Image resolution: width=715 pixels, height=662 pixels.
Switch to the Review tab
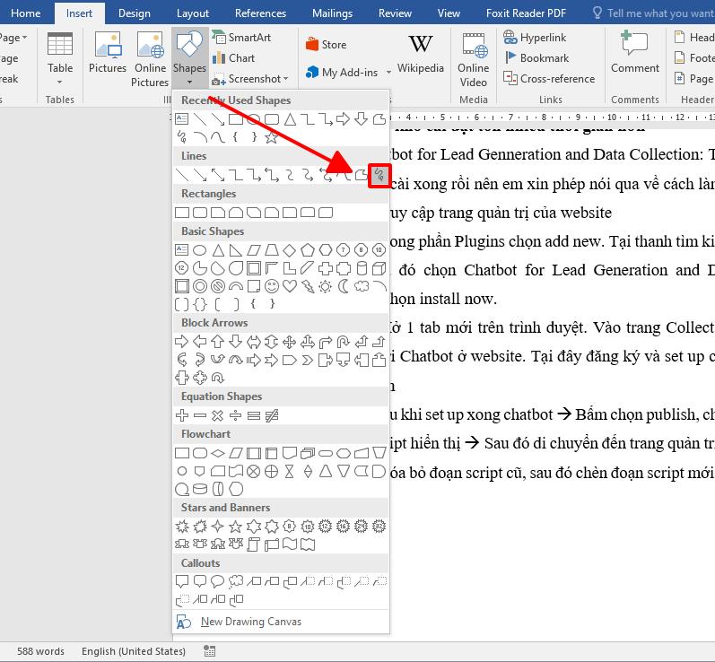395,13
